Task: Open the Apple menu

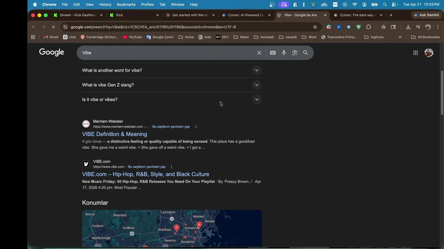Action: pyautogui.click(x=35, y=4)
